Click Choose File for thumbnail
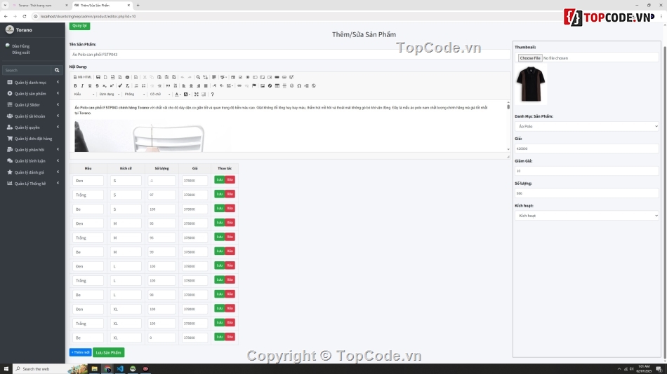This screenshot has height=374, width=667. click(x=529, y=57)
